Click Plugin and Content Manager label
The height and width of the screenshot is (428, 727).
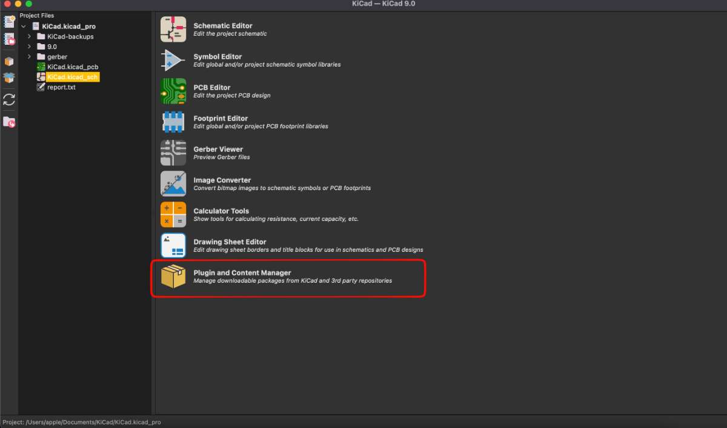(242, 273)
